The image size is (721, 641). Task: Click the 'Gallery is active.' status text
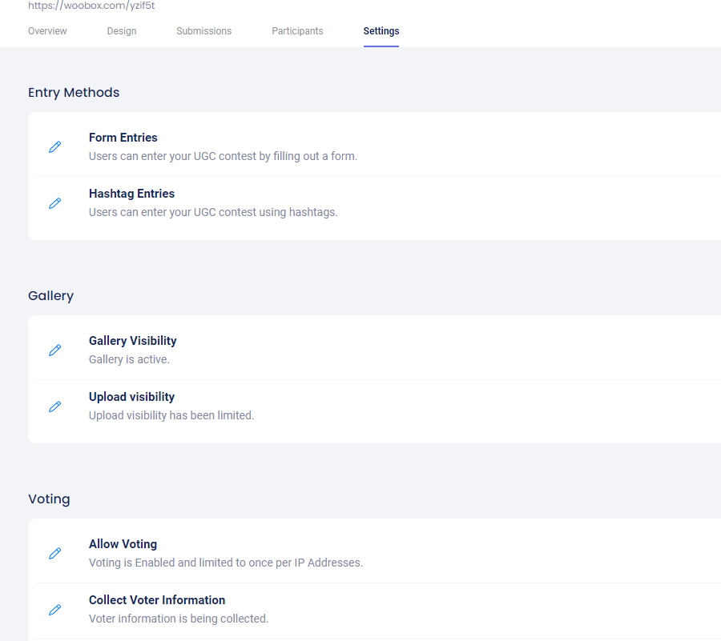click(129, 359)
